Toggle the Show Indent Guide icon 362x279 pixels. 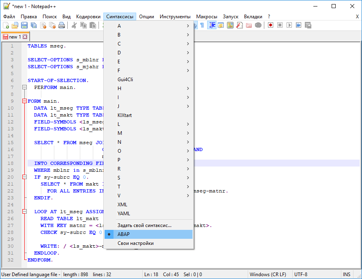tap(212, 25)
